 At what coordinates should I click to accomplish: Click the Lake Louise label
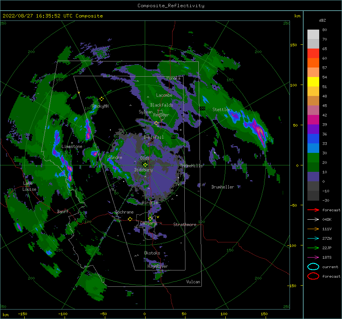pyautogui.click(x=29, y=186)
